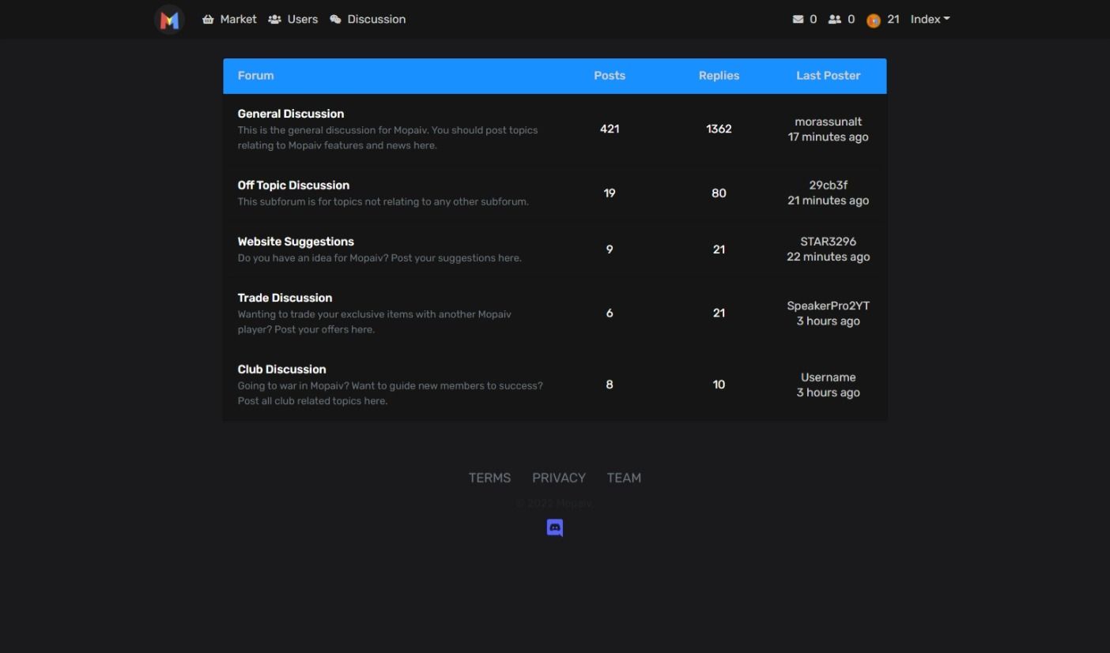
Task: Click the PRIVACY footer link
Action: pos(559,478)
